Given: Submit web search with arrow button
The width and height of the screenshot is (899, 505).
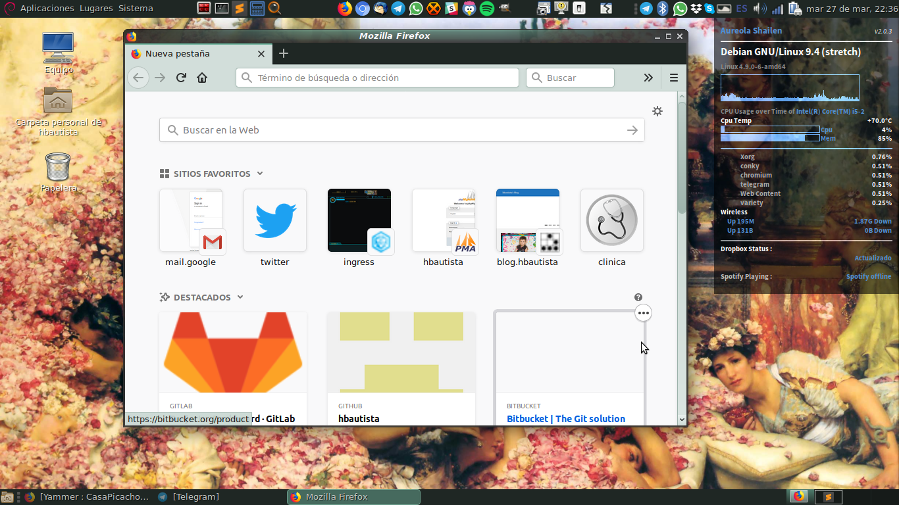Looking at the screenshot, I should point(632,130).
